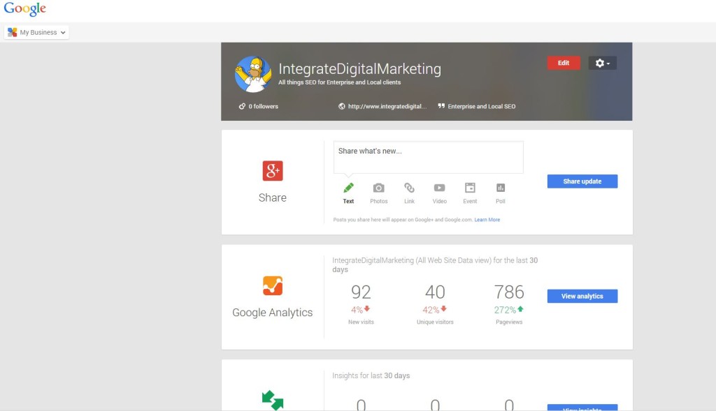
Task: Click the Share what's new input field
Action: (428, 156)
